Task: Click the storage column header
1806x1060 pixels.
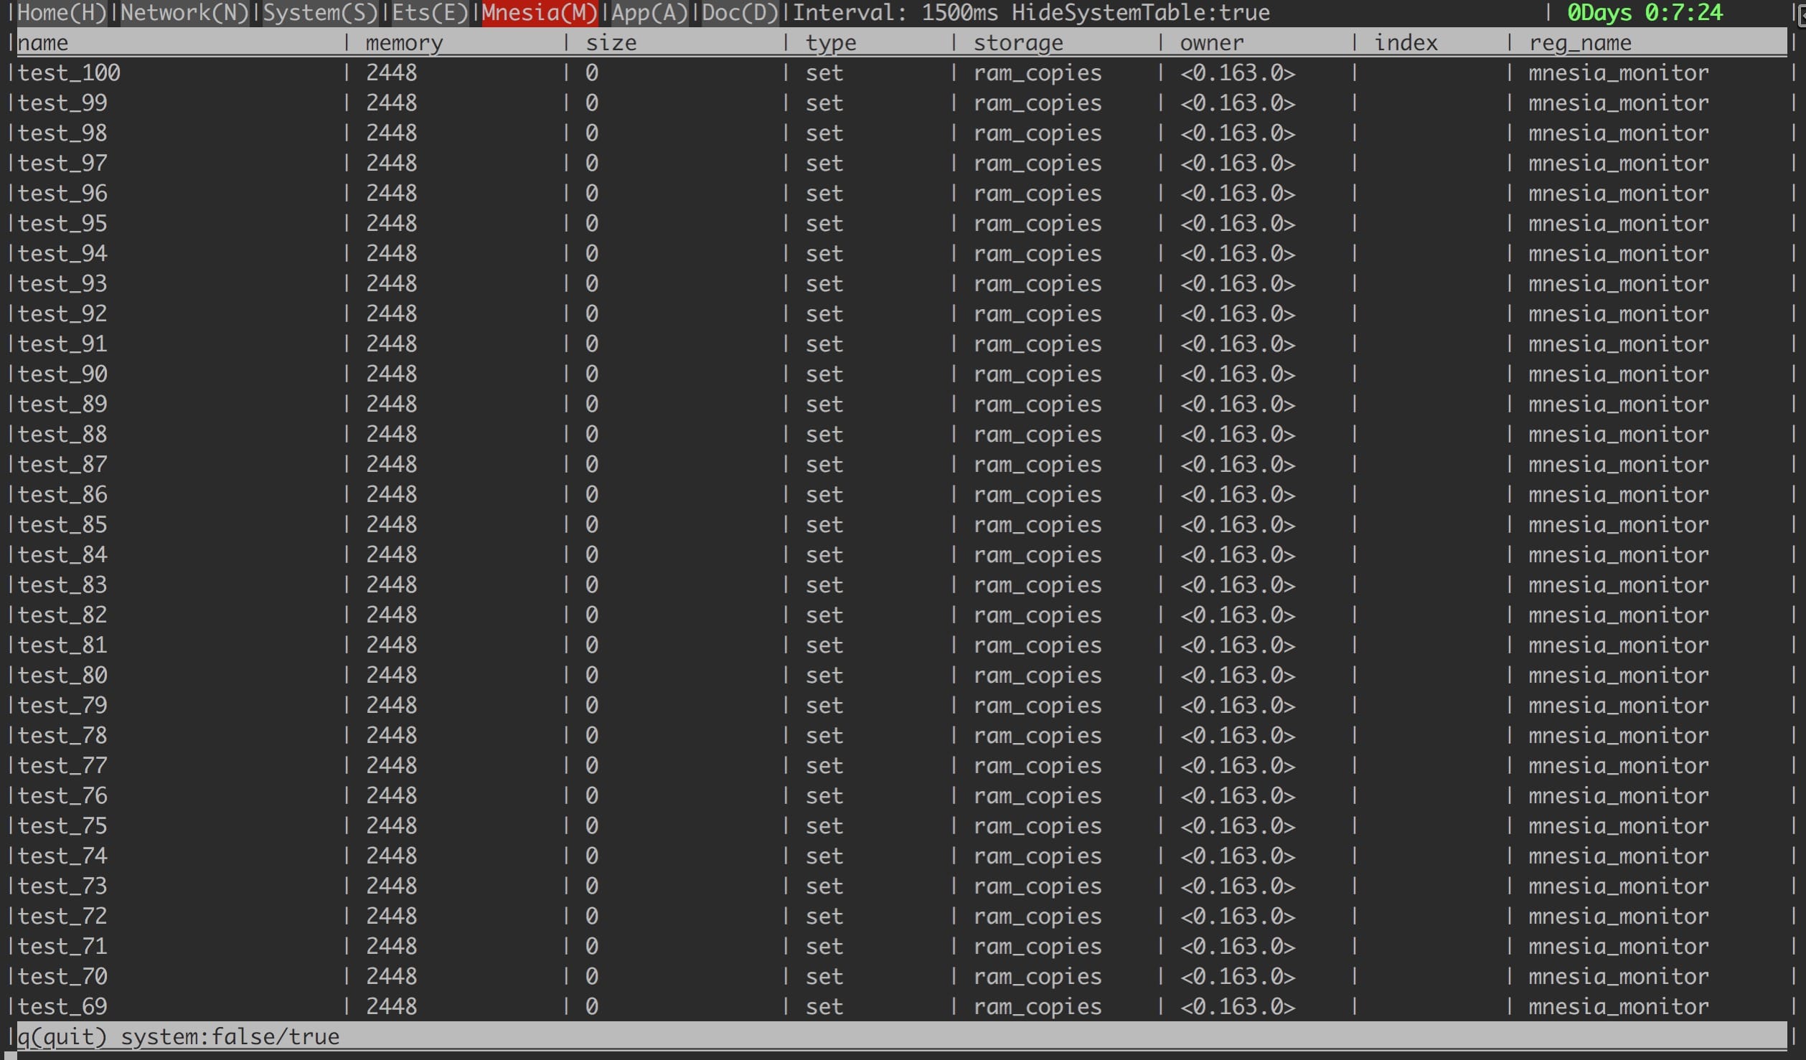Action: (x=1017, y=43)
